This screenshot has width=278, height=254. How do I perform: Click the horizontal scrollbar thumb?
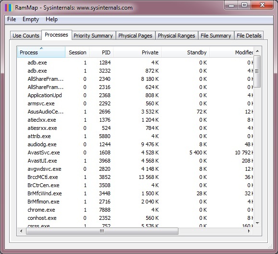102,231
